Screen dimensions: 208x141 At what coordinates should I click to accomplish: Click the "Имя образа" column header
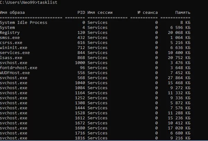(12, 13)
